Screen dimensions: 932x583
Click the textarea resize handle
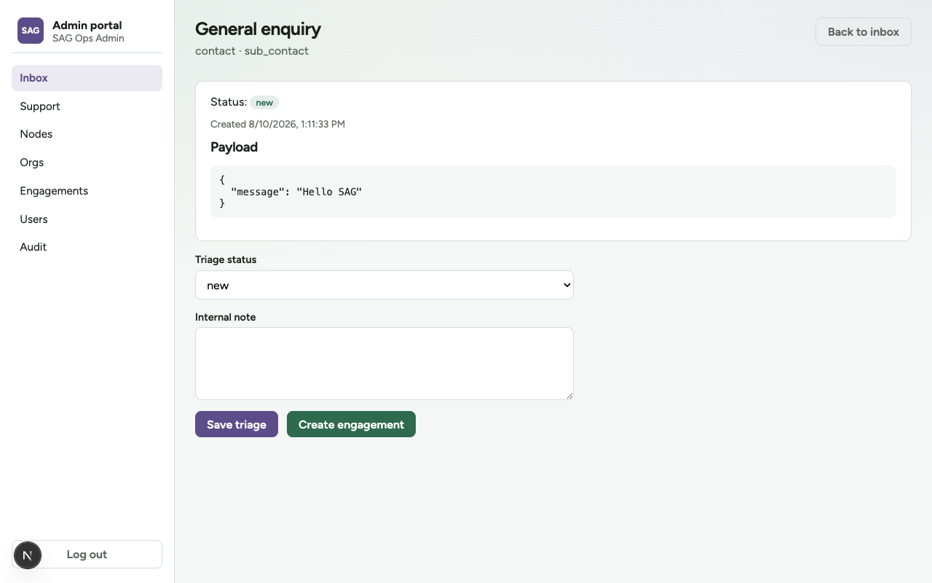tap(569, 395)
